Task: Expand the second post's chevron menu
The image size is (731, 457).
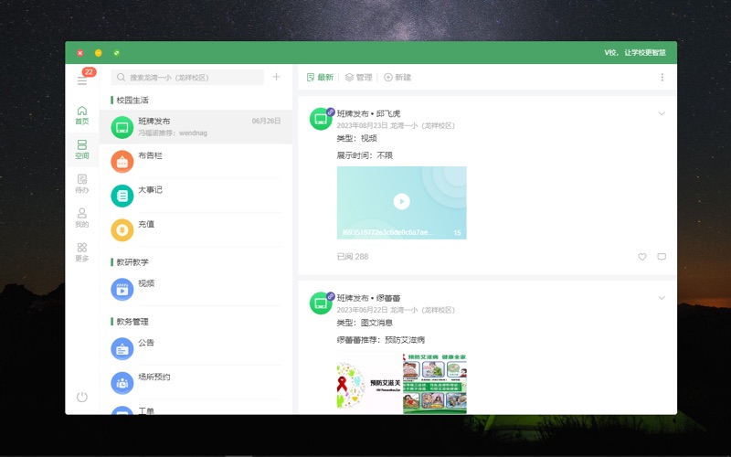Action: (662, 298)
